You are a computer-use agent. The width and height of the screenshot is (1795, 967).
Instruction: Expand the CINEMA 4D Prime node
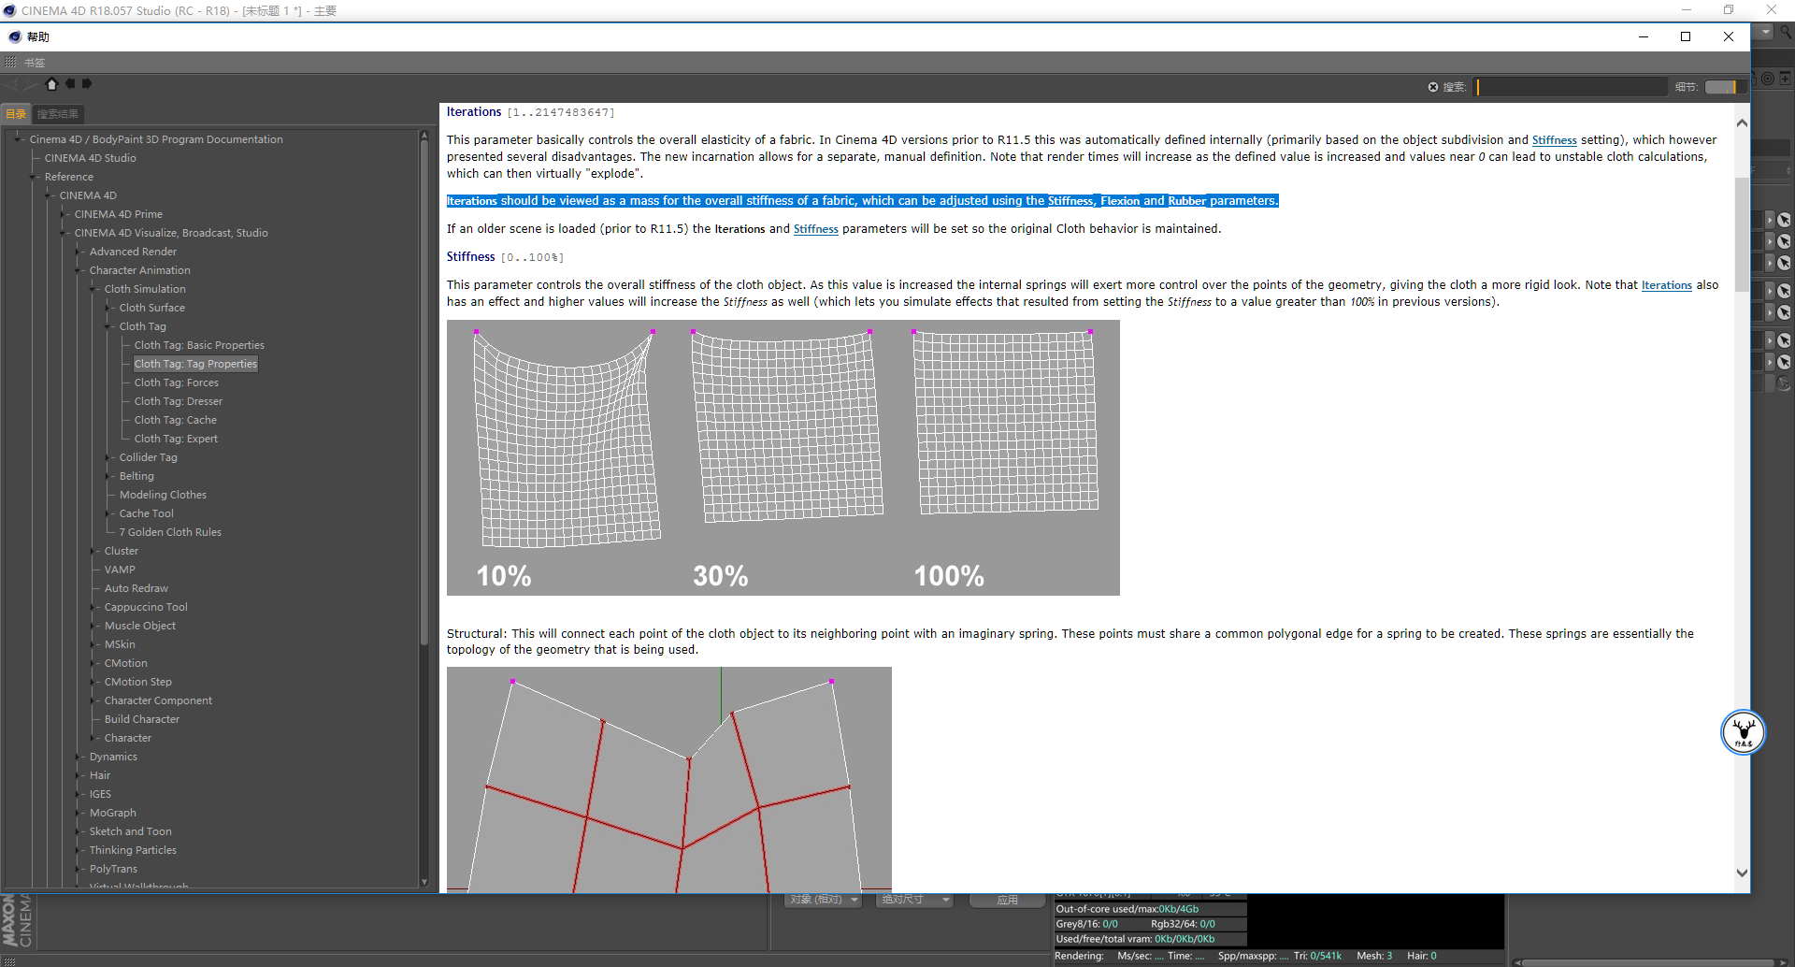pos(63,214)
